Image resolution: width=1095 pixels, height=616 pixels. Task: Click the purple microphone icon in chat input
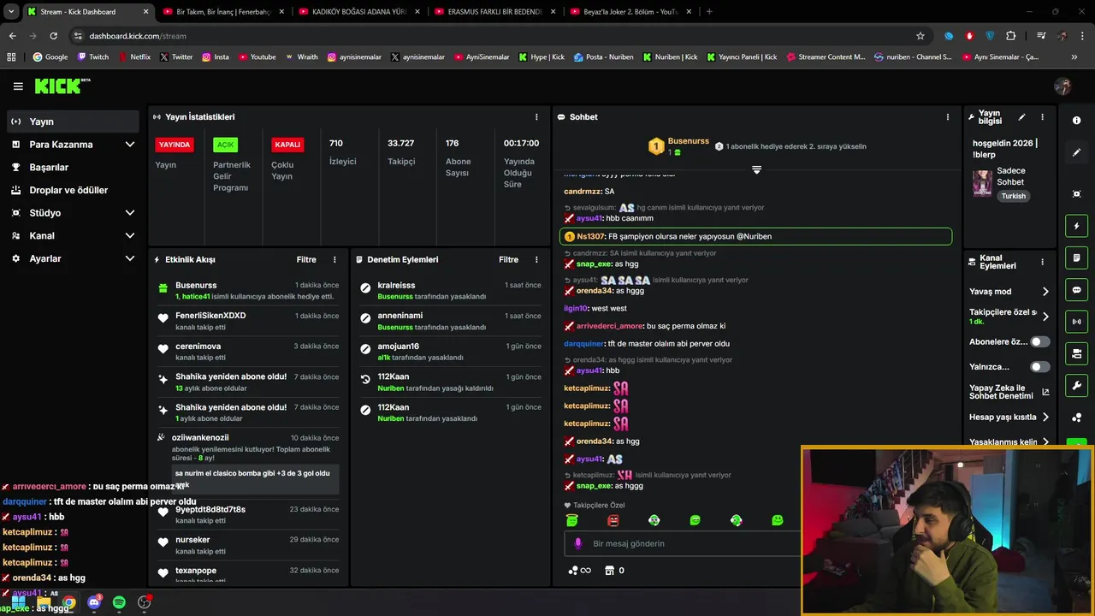(x=578, y=543)
